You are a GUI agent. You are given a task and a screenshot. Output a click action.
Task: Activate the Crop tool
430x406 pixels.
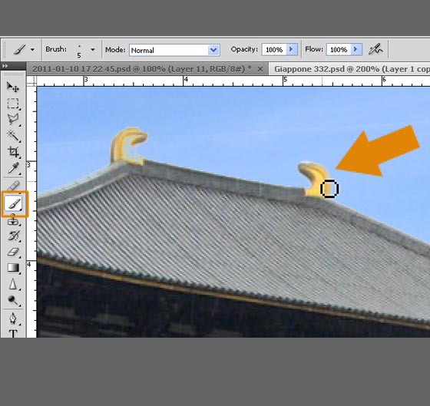pos(13,152)
